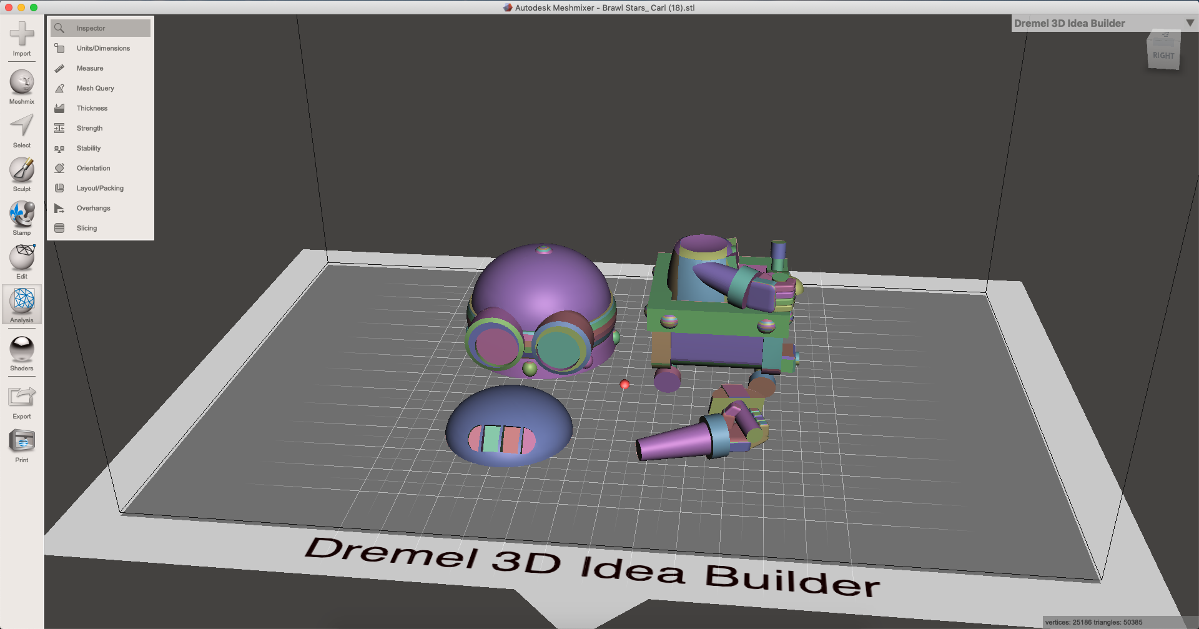Image resolution: width=1199 pixels, height=629 pixels.
Task: Choose Slicing in the Analysis menu
Action: pos(101,228)
